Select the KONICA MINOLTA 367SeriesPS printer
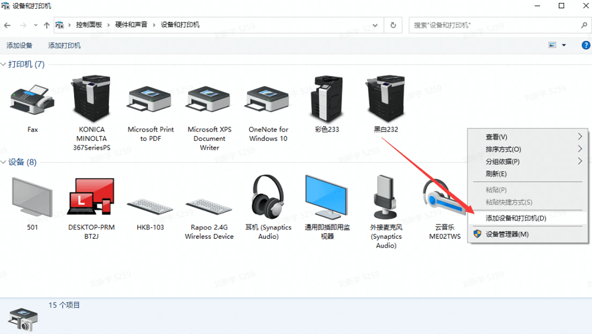The height and width of the screenshot is (334, 592). point(91,99)
